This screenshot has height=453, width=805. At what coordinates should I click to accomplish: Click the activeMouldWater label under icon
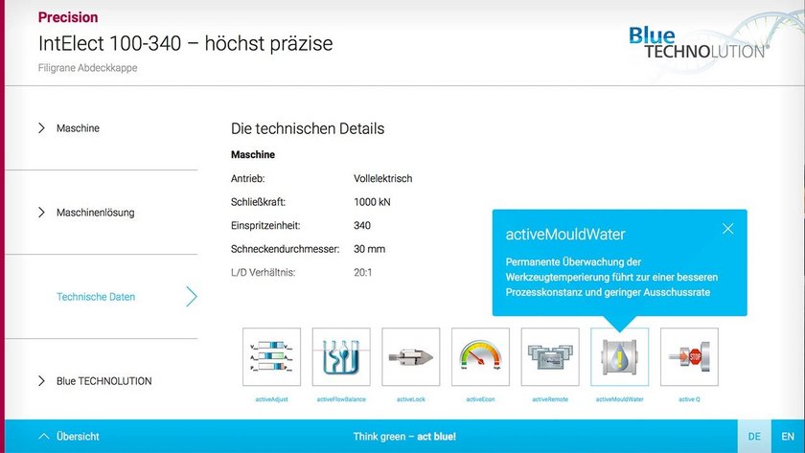coord(620,399)
